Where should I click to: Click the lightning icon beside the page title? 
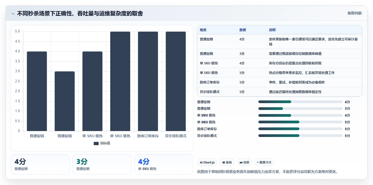[x=13, y=13]
